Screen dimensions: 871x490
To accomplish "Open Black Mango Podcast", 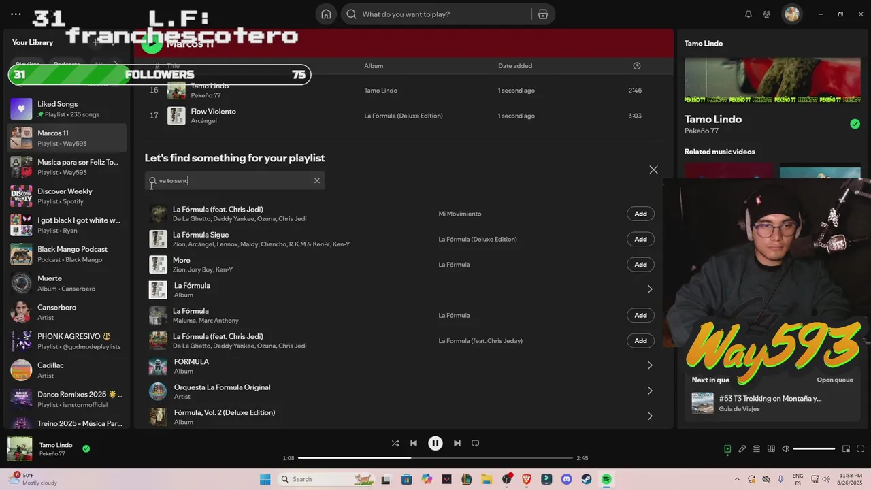I will (67, 255).
